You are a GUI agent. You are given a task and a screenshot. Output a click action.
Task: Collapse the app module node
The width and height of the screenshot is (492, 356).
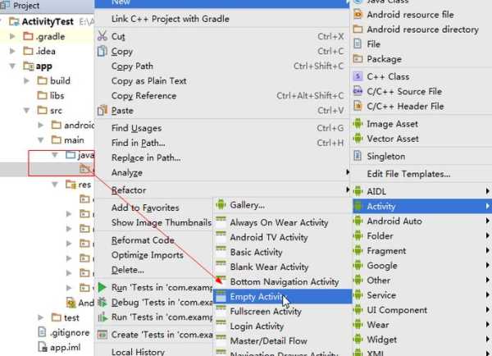12,66
